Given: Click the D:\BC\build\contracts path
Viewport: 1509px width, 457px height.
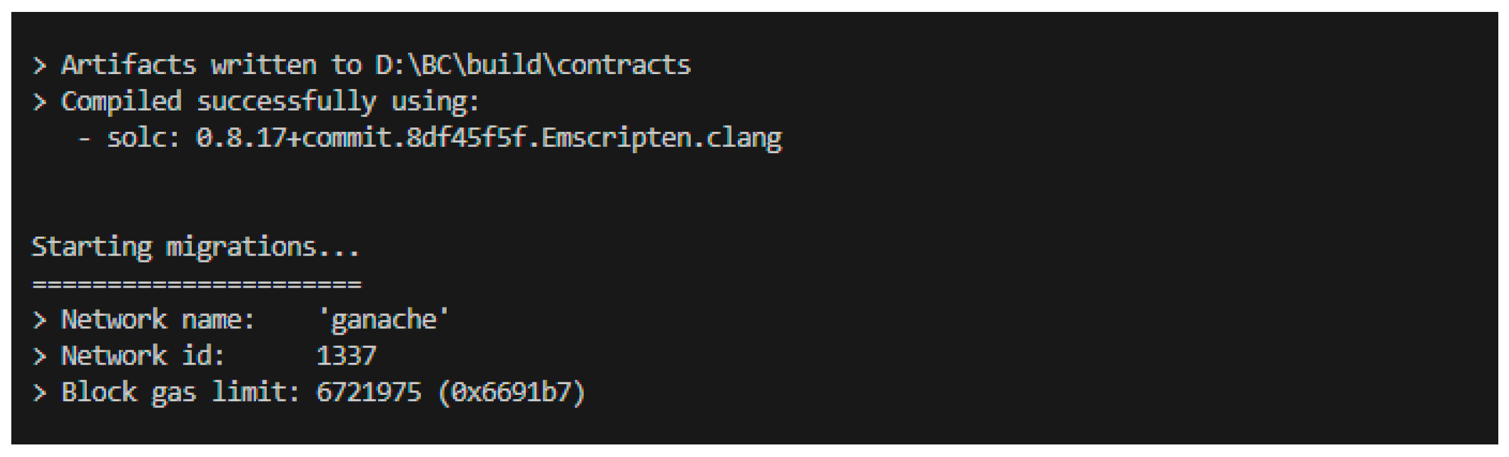Looking at the screenshot, I should point(533,65).
